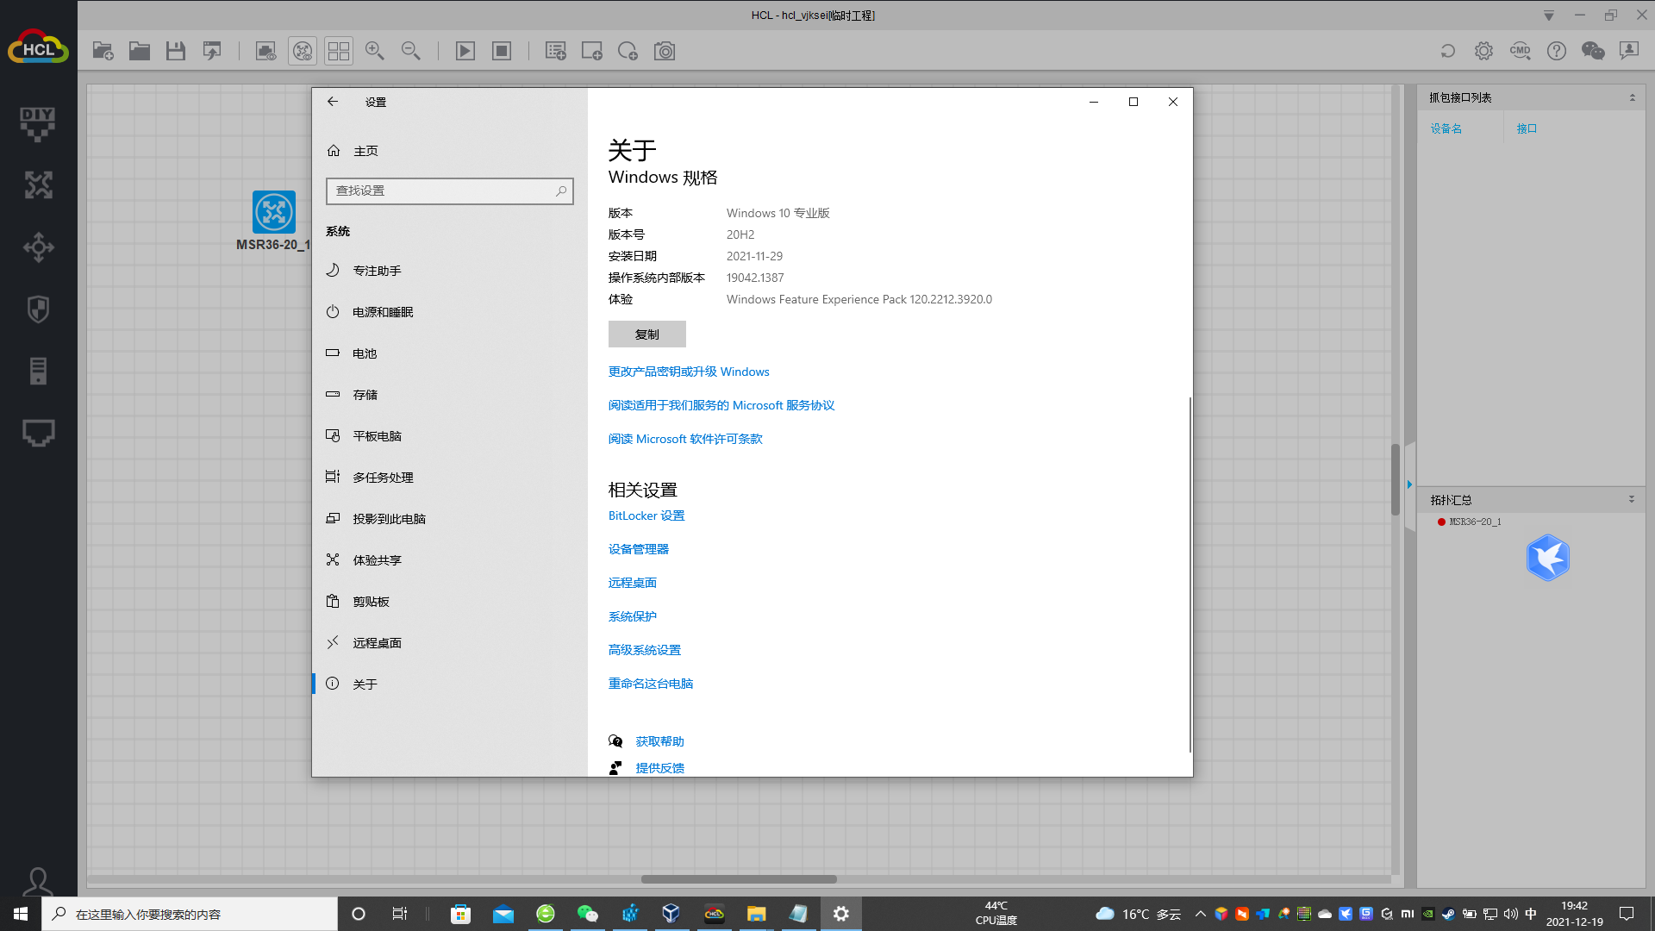
Task: Open 电源和睡眠 settings page
Action: coord(383,312)
